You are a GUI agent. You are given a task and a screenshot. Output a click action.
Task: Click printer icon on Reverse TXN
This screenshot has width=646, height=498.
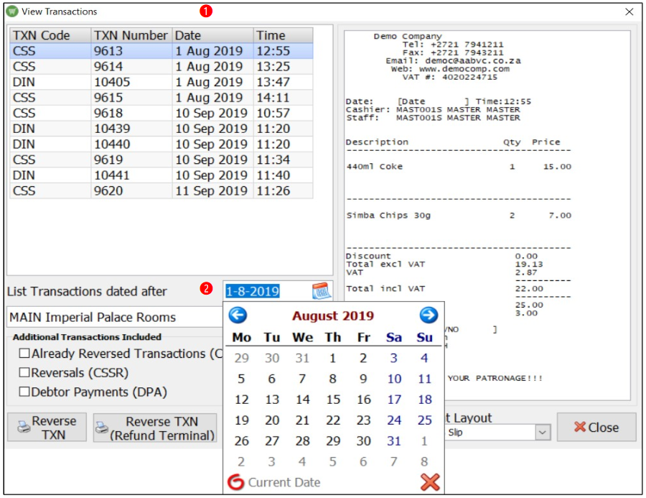click(24, 428)
